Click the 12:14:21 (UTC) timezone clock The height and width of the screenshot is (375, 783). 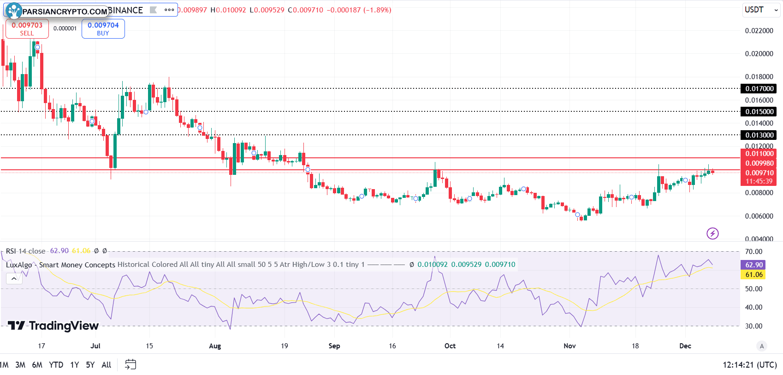[750, 365]
